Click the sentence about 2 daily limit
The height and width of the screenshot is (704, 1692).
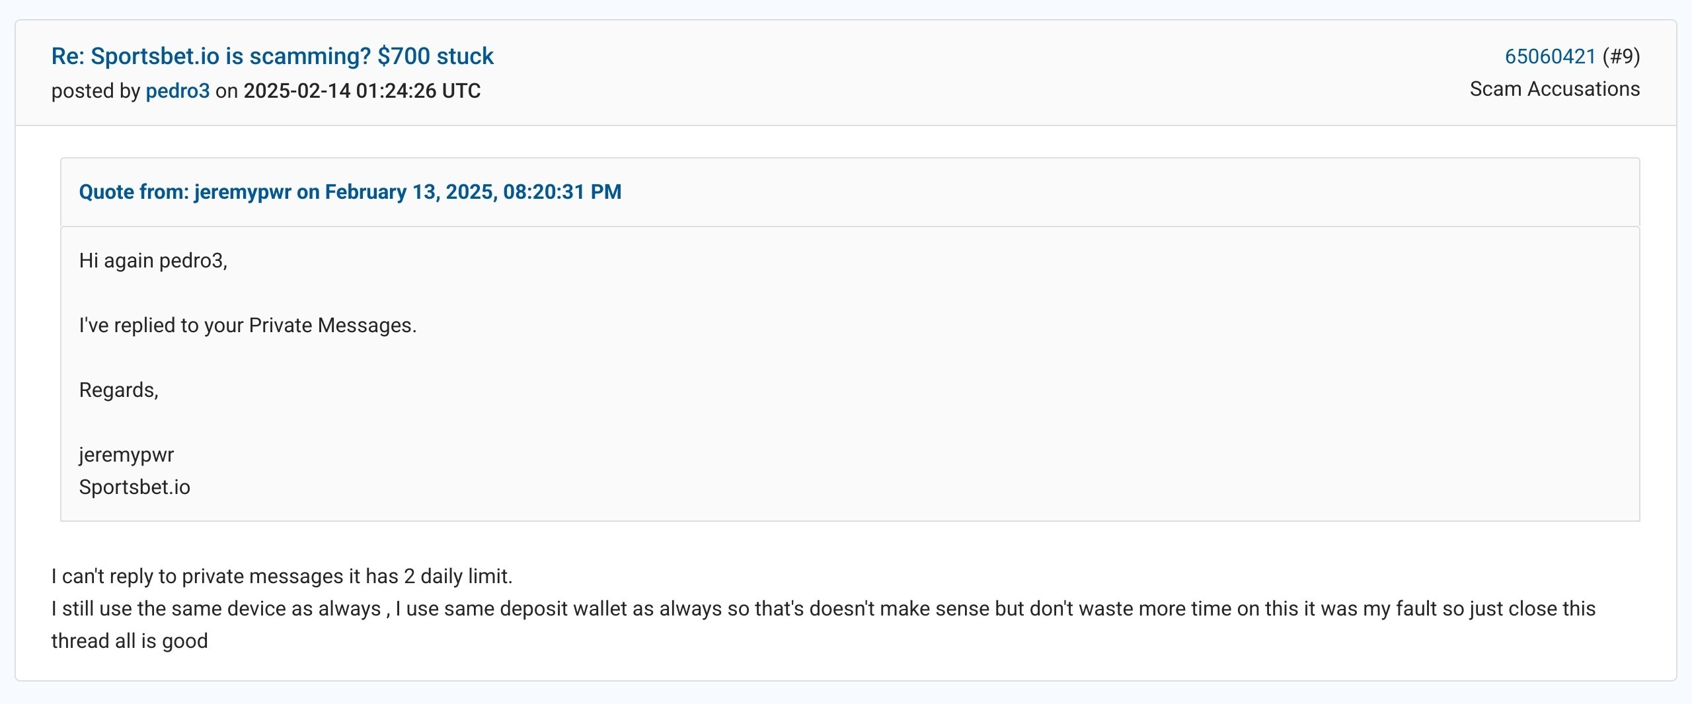pos(282,577)
